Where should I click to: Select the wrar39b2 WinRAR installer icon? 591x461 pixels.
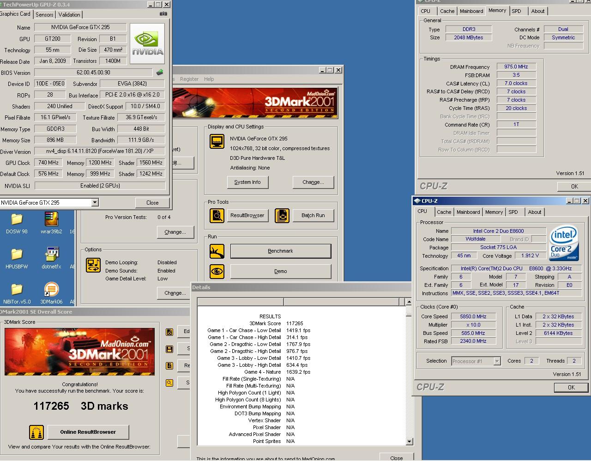(51, 223)
